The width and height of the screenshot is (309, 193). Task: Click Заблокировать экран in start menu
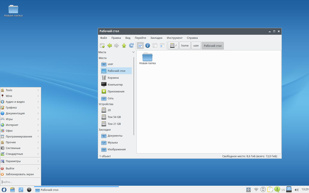point(19,174)
